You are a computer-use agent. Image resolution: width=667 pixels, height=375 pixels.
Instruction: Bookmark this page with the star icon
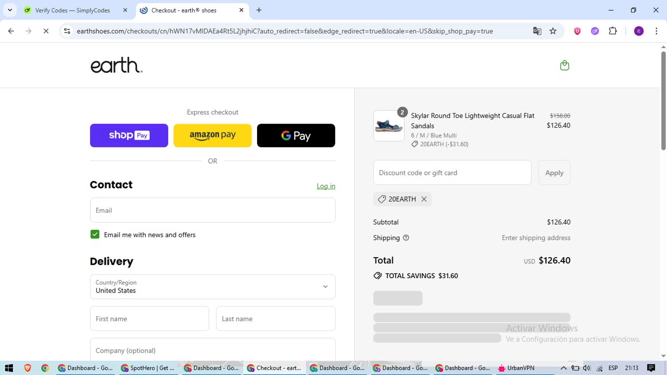[553, 31]
